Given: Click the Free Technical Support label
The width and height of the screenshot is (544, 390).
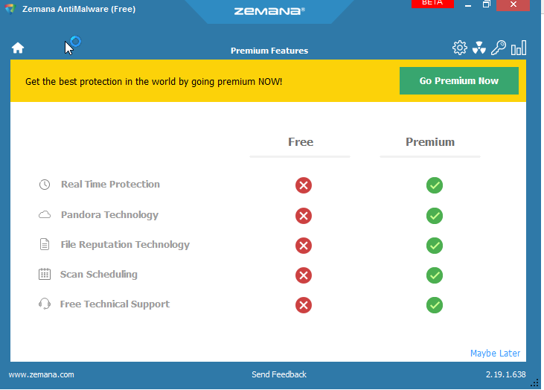Looking at the screenshot, I should pyautogui.click(x=115, y=304).
